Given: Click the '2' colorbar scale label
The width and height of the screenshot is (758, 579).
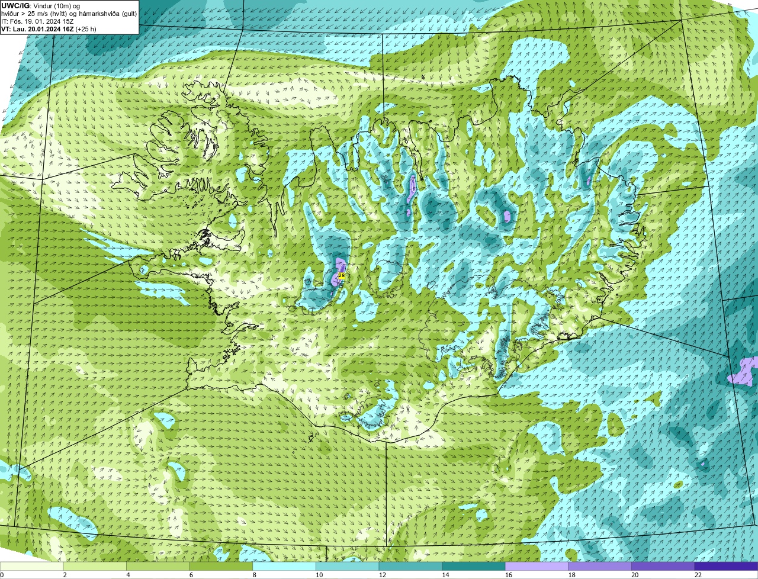Looking at the screenshot, I should 65,575.
